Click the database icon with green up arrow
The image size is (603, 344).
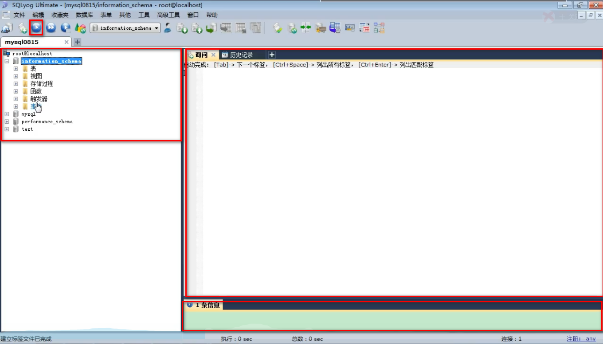click(x=197, y=28)
